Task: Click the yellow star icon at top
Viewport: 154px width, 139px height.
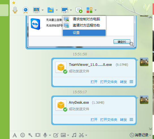Action: point(14,3)
